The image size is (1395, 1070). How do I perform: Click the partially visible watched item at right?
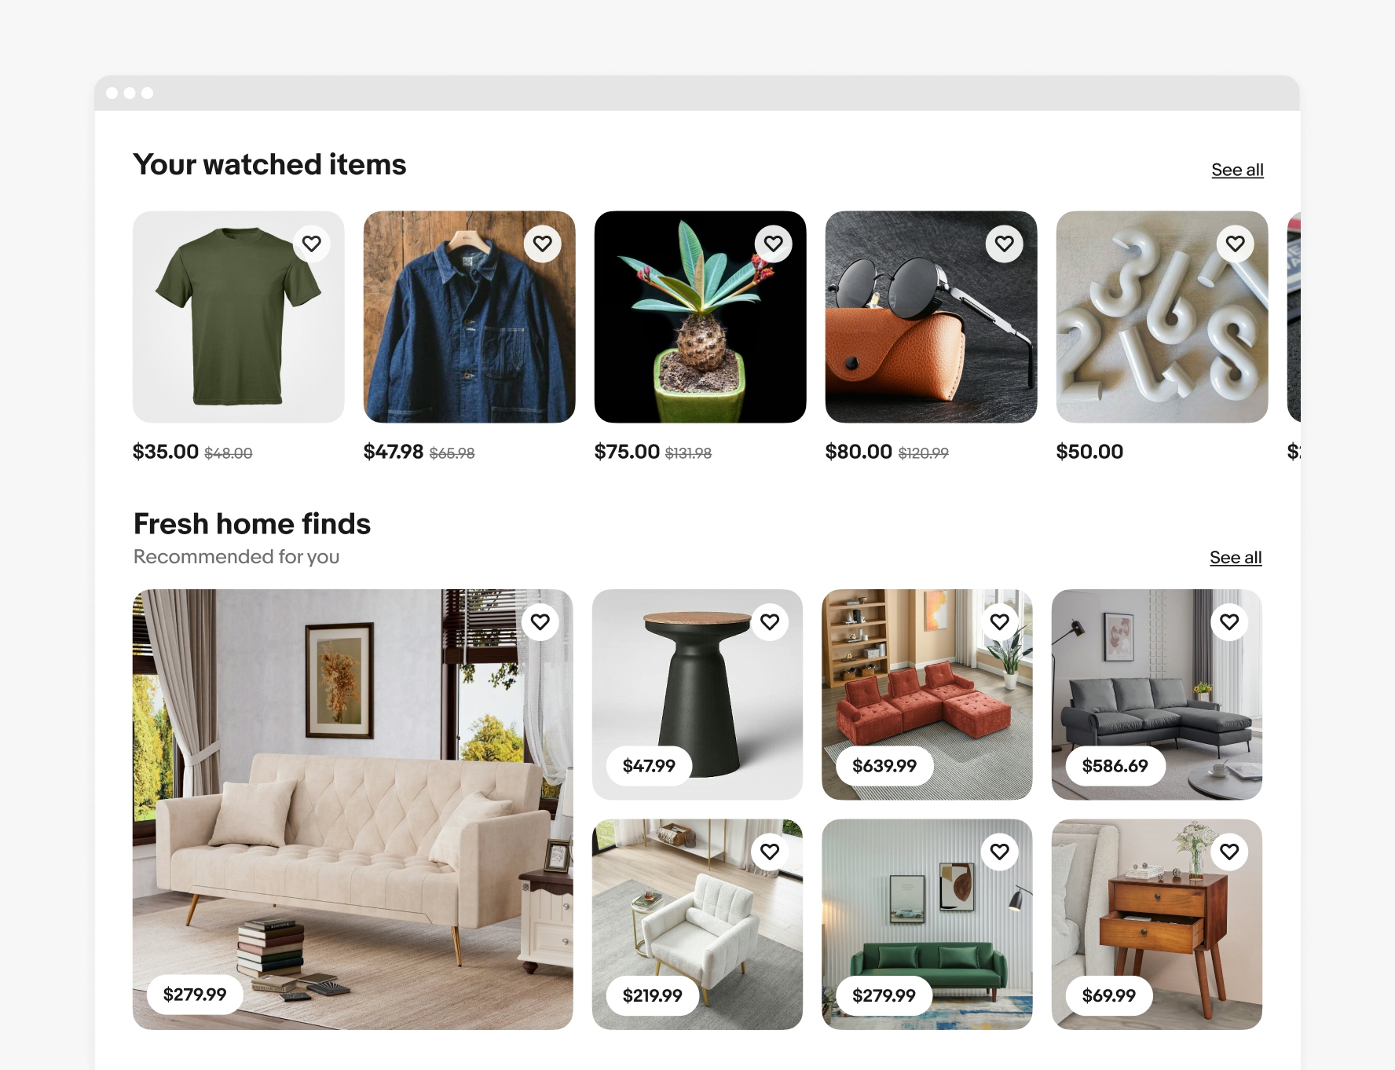tap(1294, 317)
